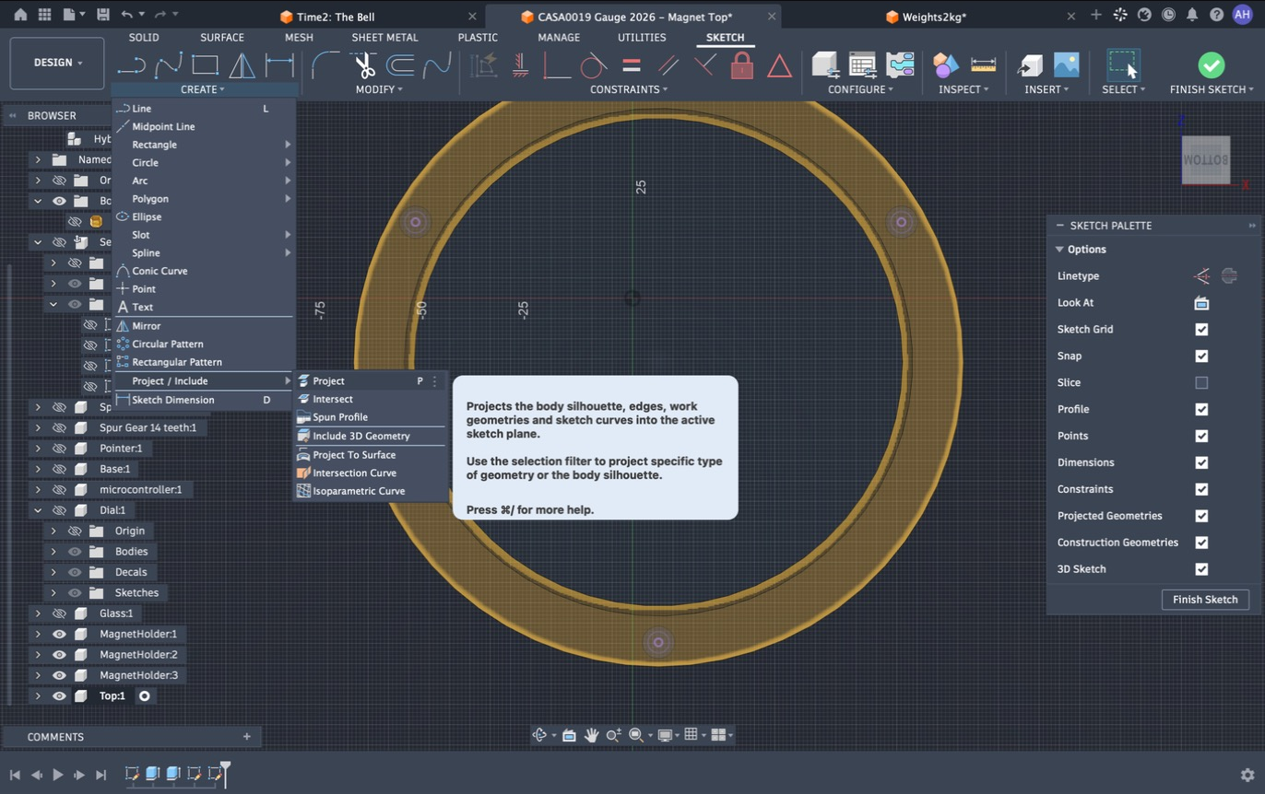
Task: Open the DESIGN workspace dropdown
Action: (57, 63)
